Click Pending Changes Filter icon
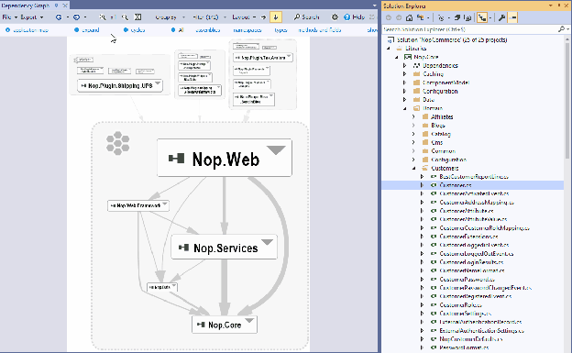572x353 pixels. coord(441,17)
